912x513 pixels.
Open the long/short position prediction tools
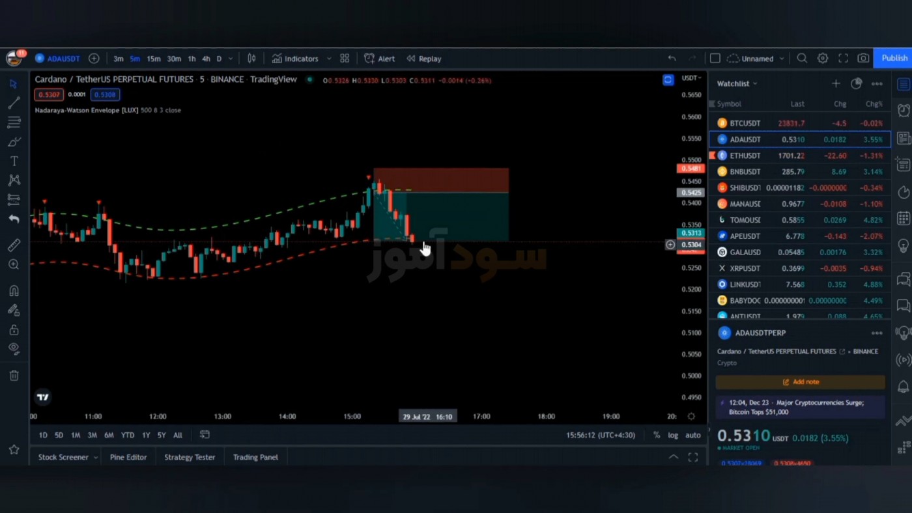[14, 199]
